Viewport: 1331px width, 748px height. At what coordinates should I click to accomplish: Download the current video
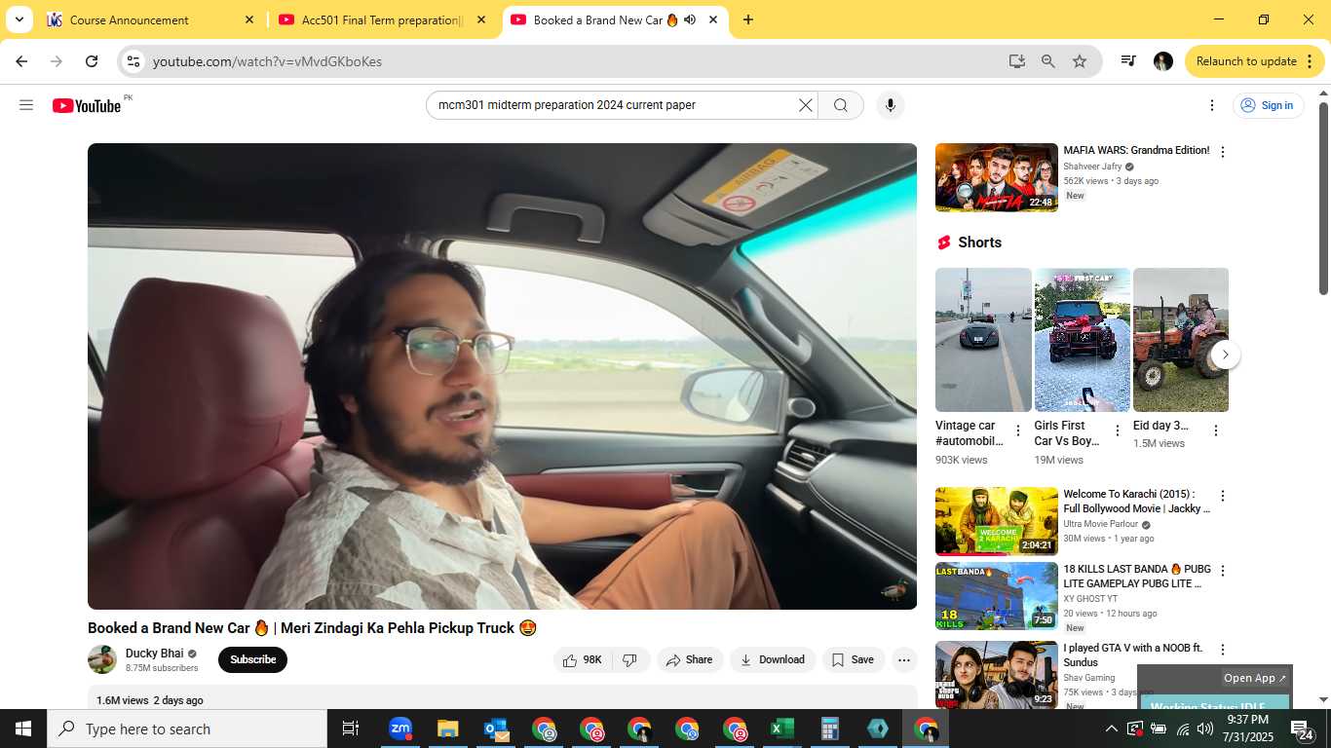click(x=773, y=659)
